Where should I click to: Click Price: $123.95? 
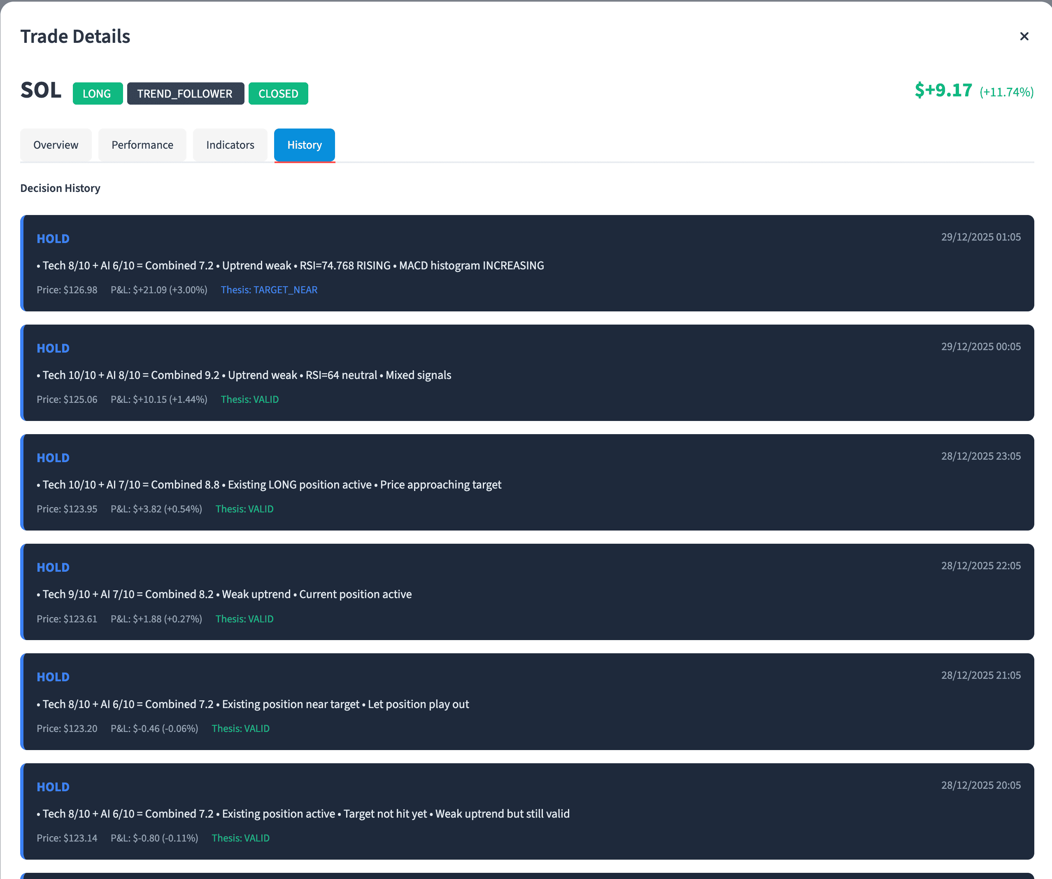[x=67, y=510]
